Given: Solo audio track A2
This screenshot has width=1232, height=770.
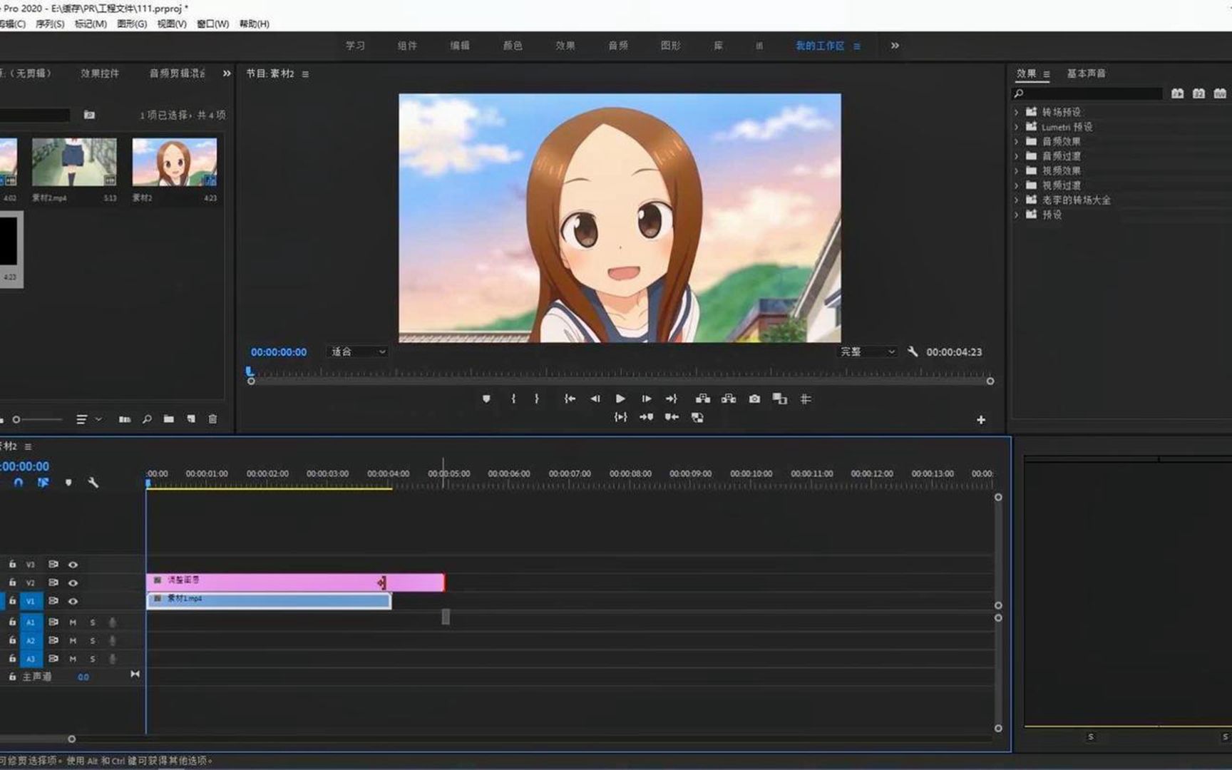Looking at the screenshot, I should (x=93, y=641).
